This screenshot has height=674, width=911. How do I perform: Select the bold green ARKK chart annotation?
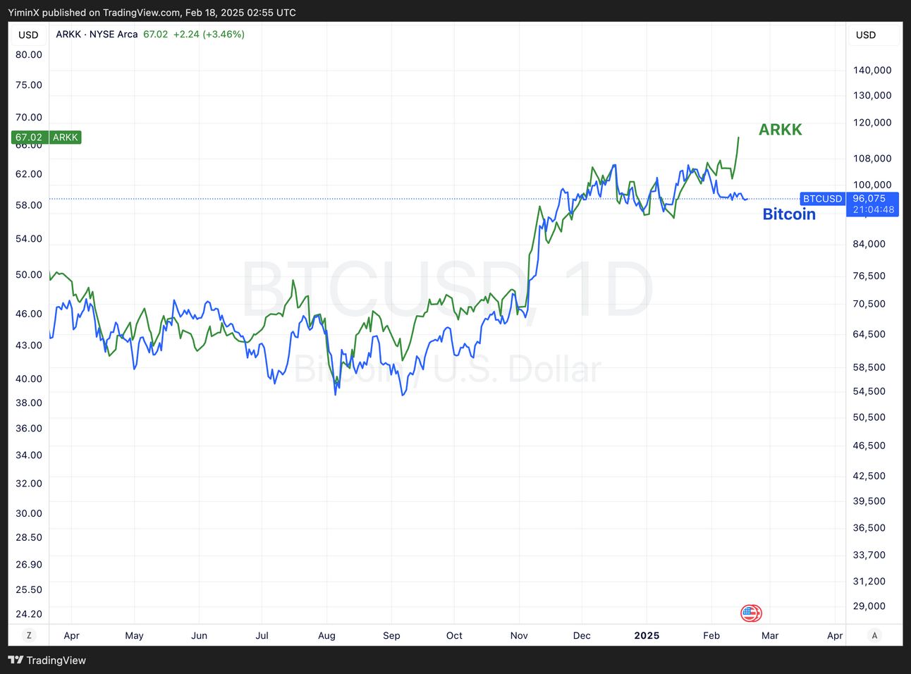pyautogui.click(x=781, y=130)
